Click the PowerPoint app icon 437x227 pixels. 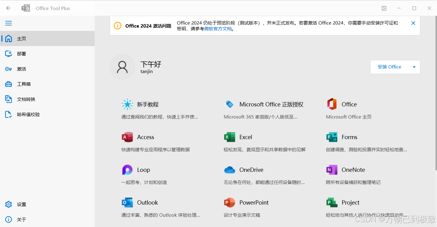230,202
